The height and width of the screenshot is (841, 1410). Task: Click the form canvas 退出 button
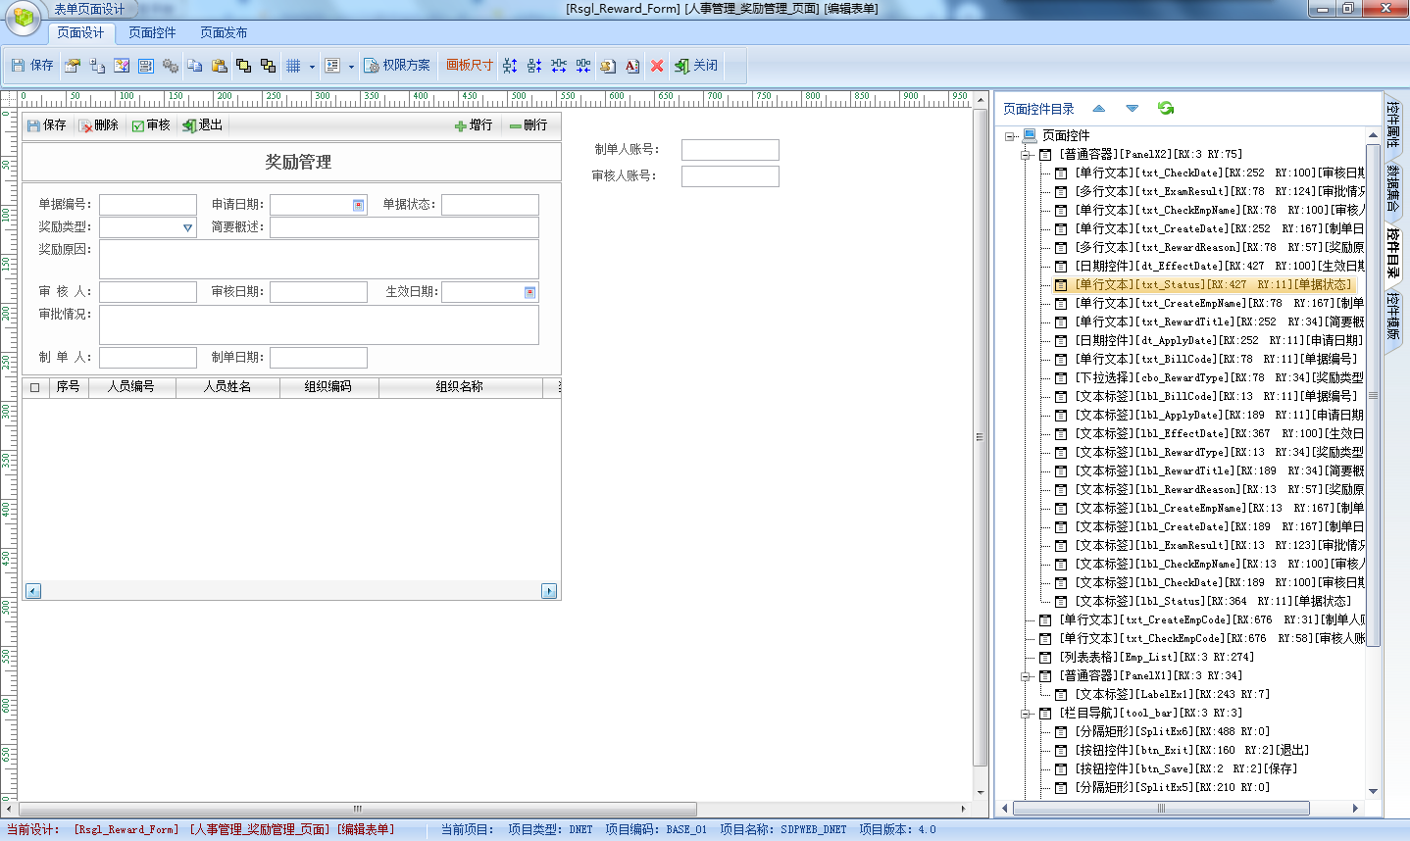pyautogui.click(x=202, y=125)
